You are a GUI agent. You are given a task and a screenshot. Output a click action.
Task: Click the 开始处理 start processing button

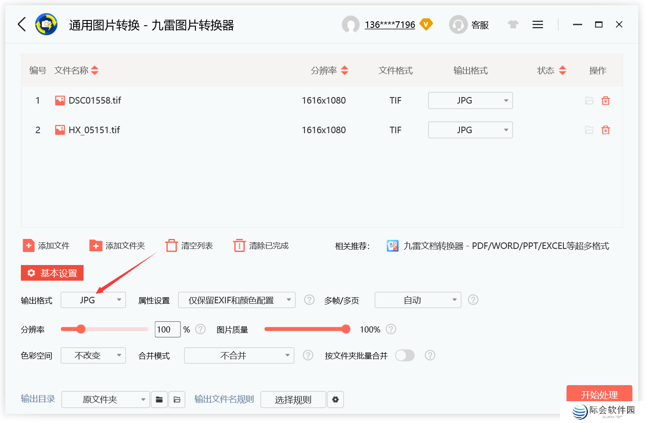(x=600, y=395)
